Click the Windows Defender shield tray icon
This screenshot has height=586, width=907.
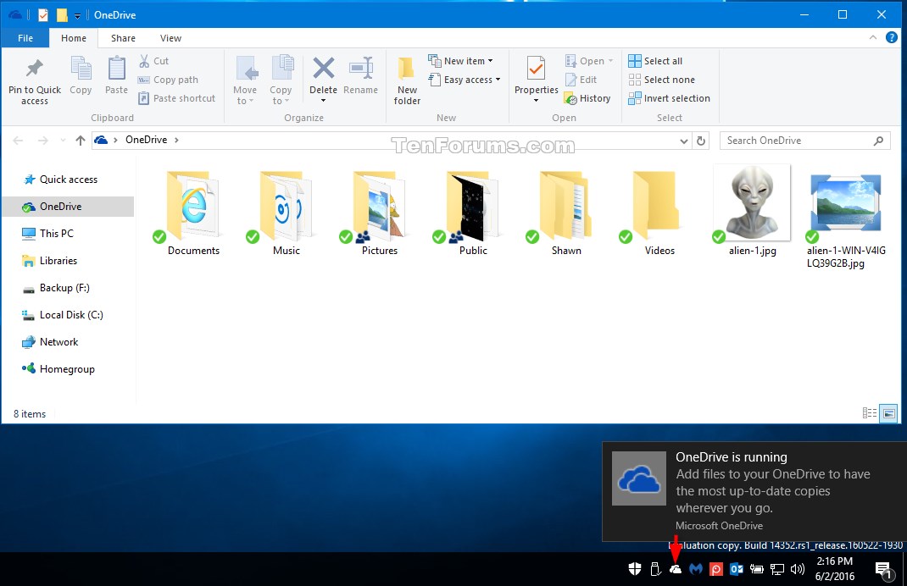[x=635, y=569]
